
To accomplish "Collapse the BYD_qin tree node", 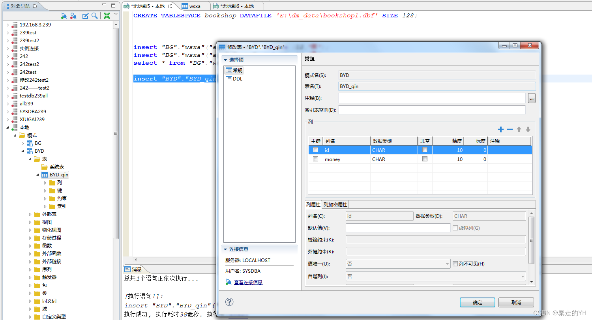I will 37,174.
